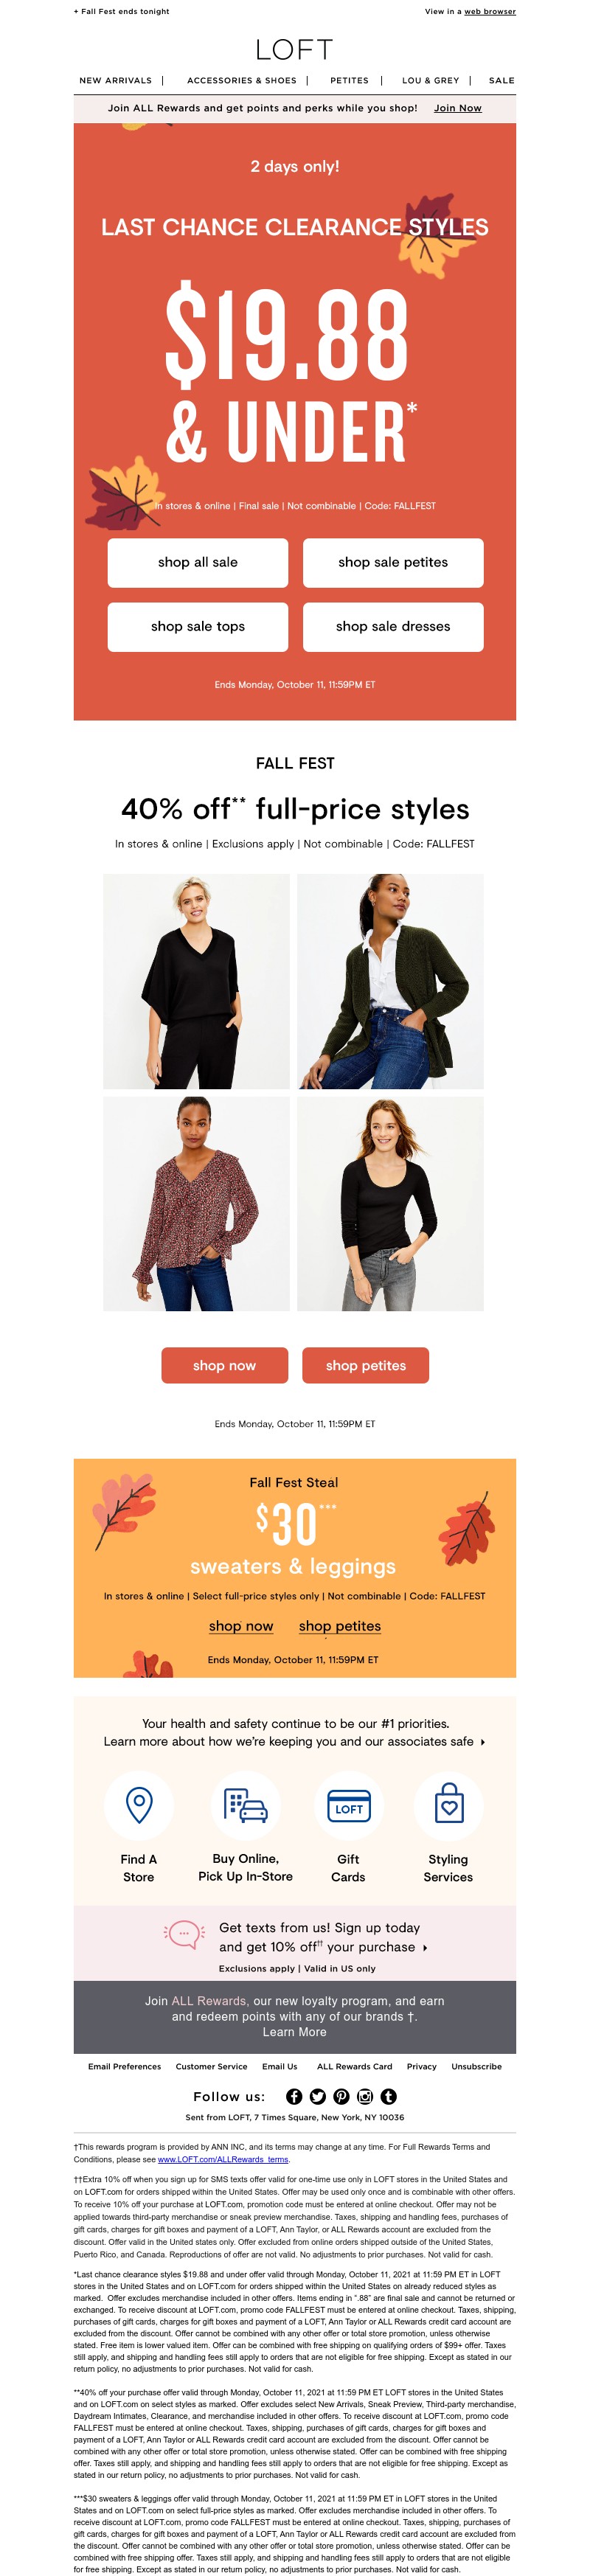Screen dimensions: 590x2576
Task: Click the green cardigan model photo
Action: [x=390, y=981]
